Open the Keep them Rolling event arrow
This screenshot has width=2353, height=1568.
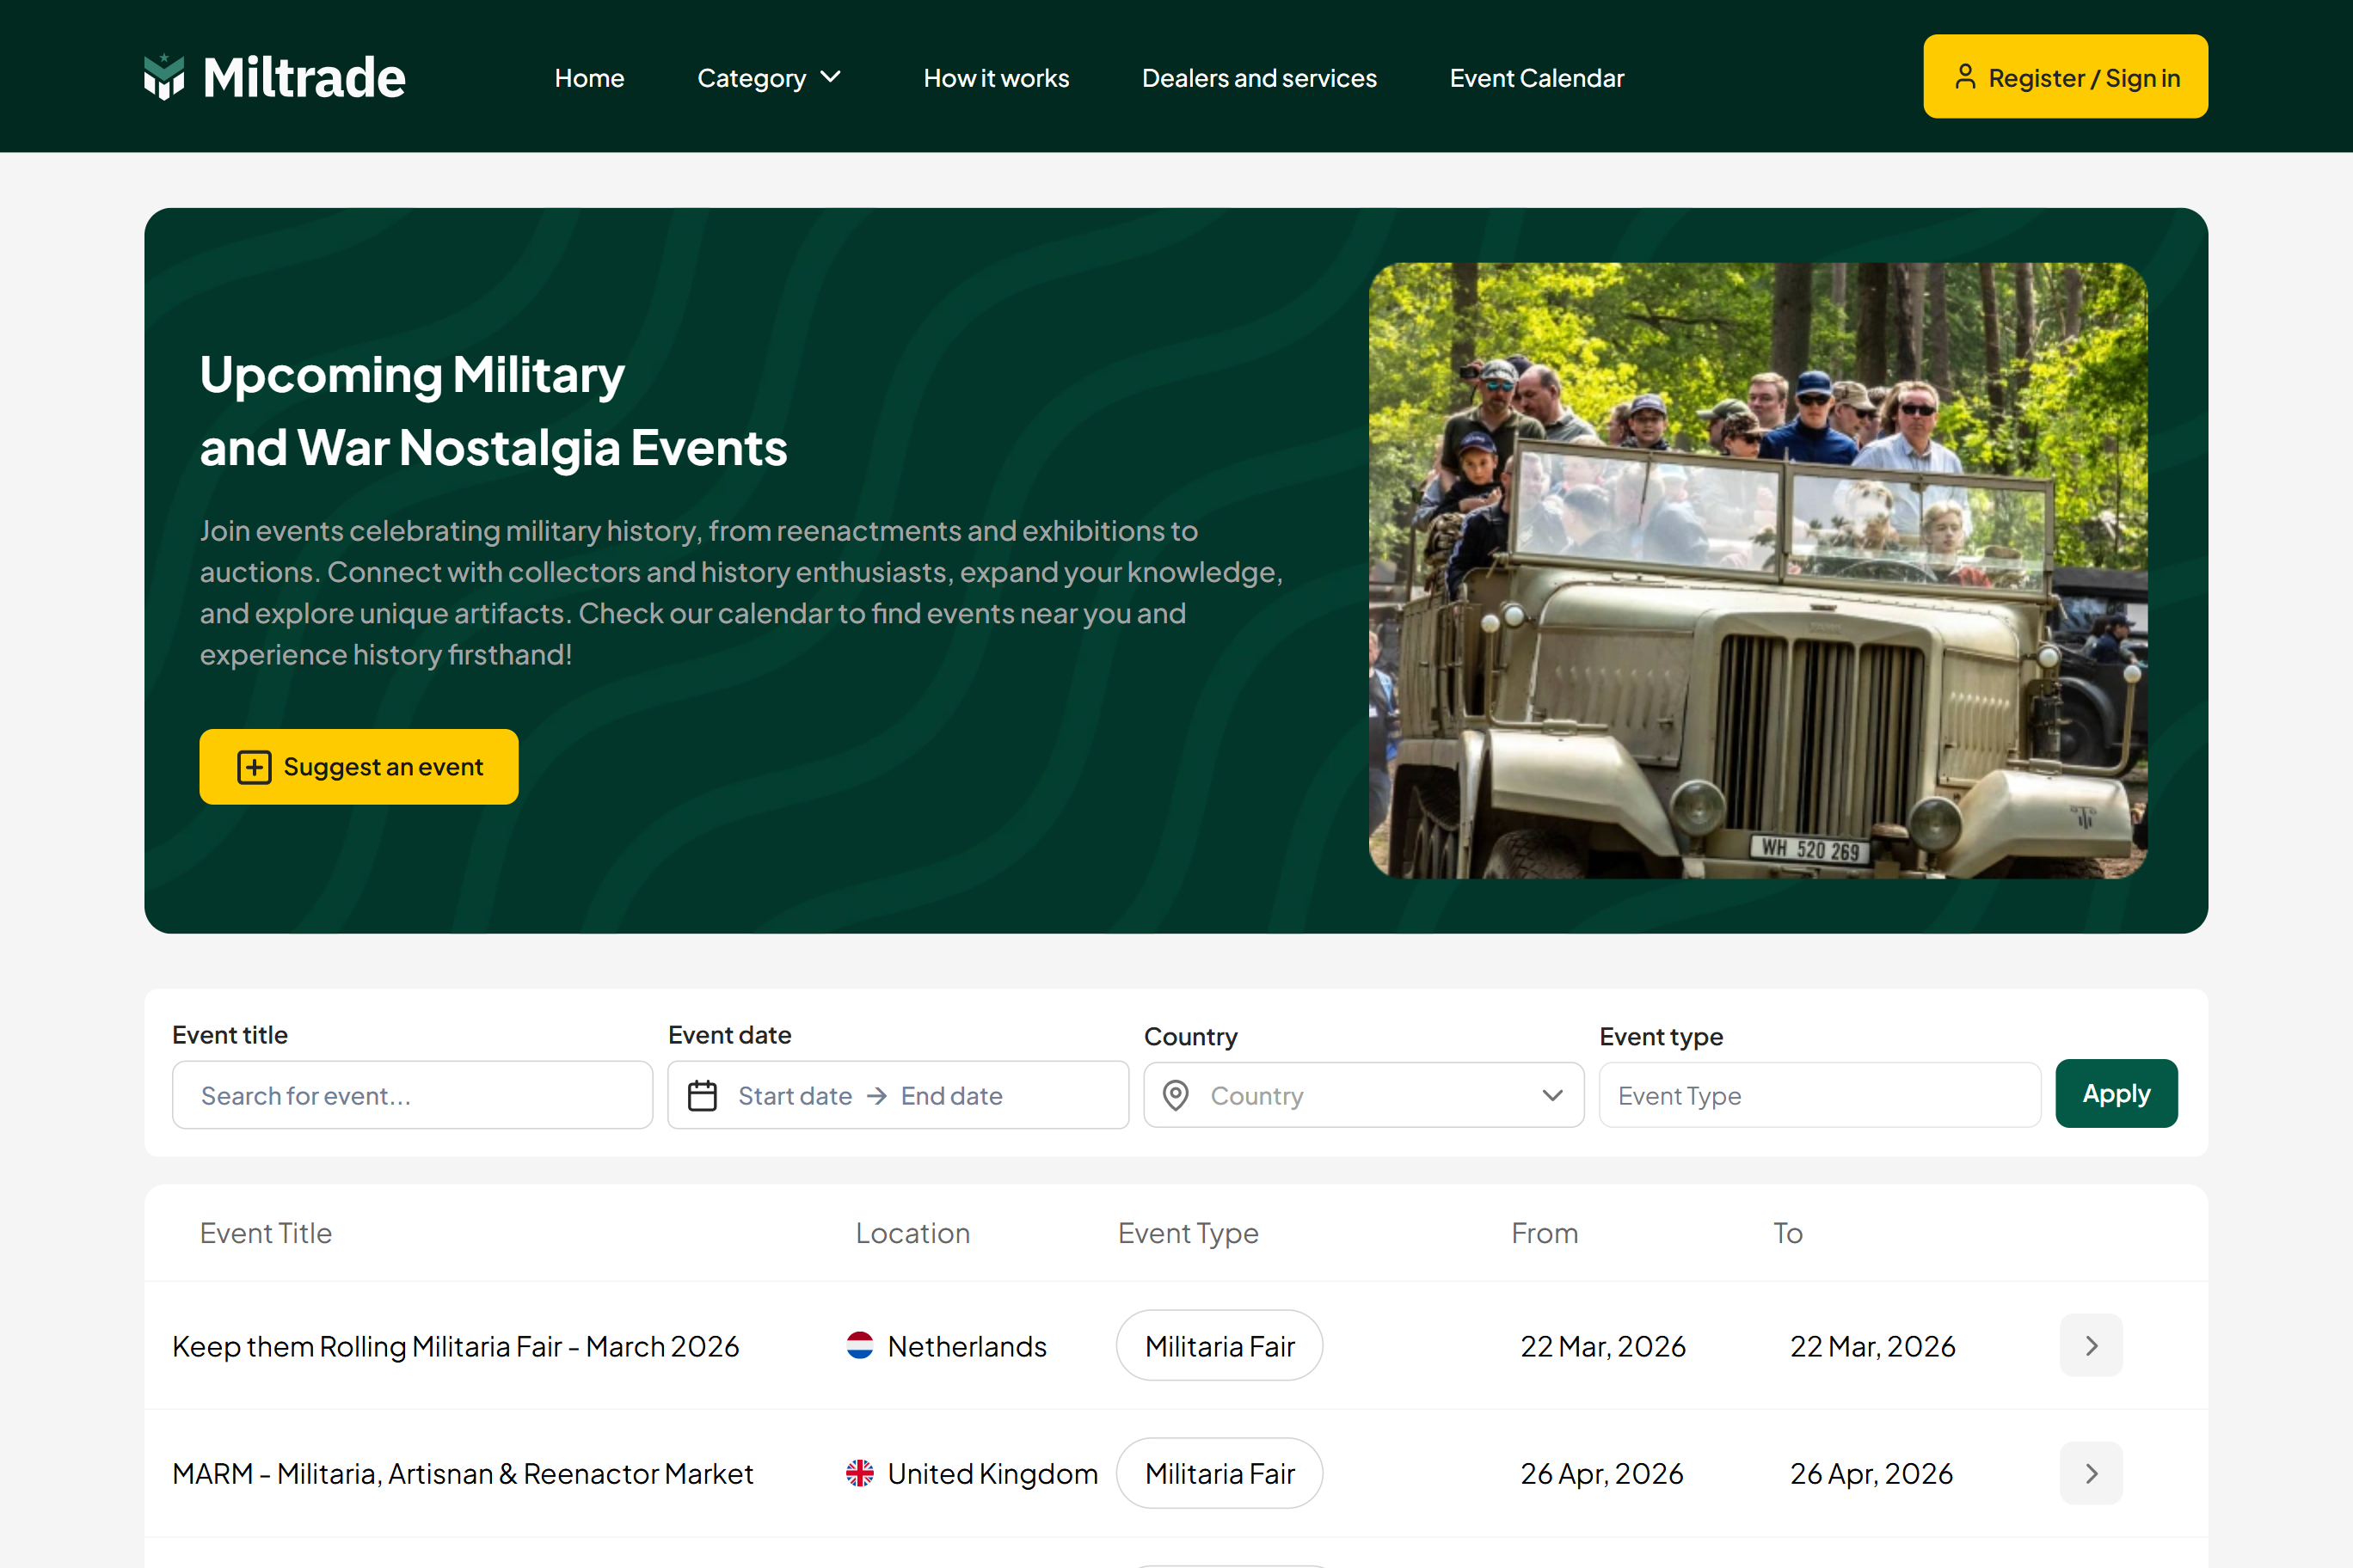(x=2090, y=1346)
